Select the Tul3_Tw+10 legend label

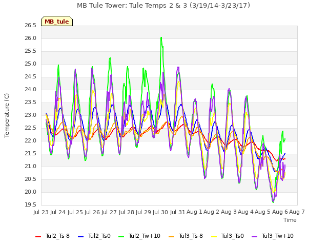278,236
